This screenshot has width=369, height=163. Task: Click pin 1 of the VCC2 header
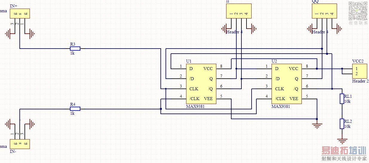coord(356,69)
